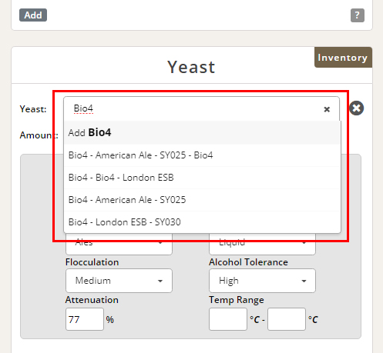Select Add Bio4 custom option
The image size is (383, 353).
pyautogui.click(x=203, y=133)
